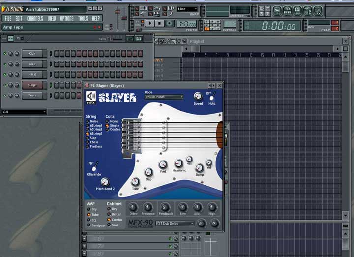354x257 pixels.
Task: Turn the Speed knob in Slayer
Action: [198, 96]
